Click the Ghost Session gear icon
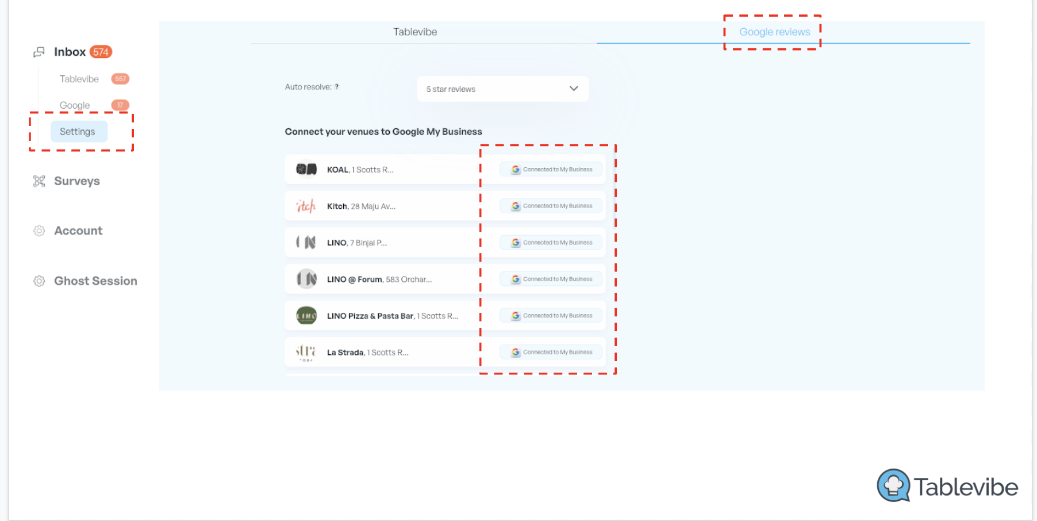 point(39,281)
